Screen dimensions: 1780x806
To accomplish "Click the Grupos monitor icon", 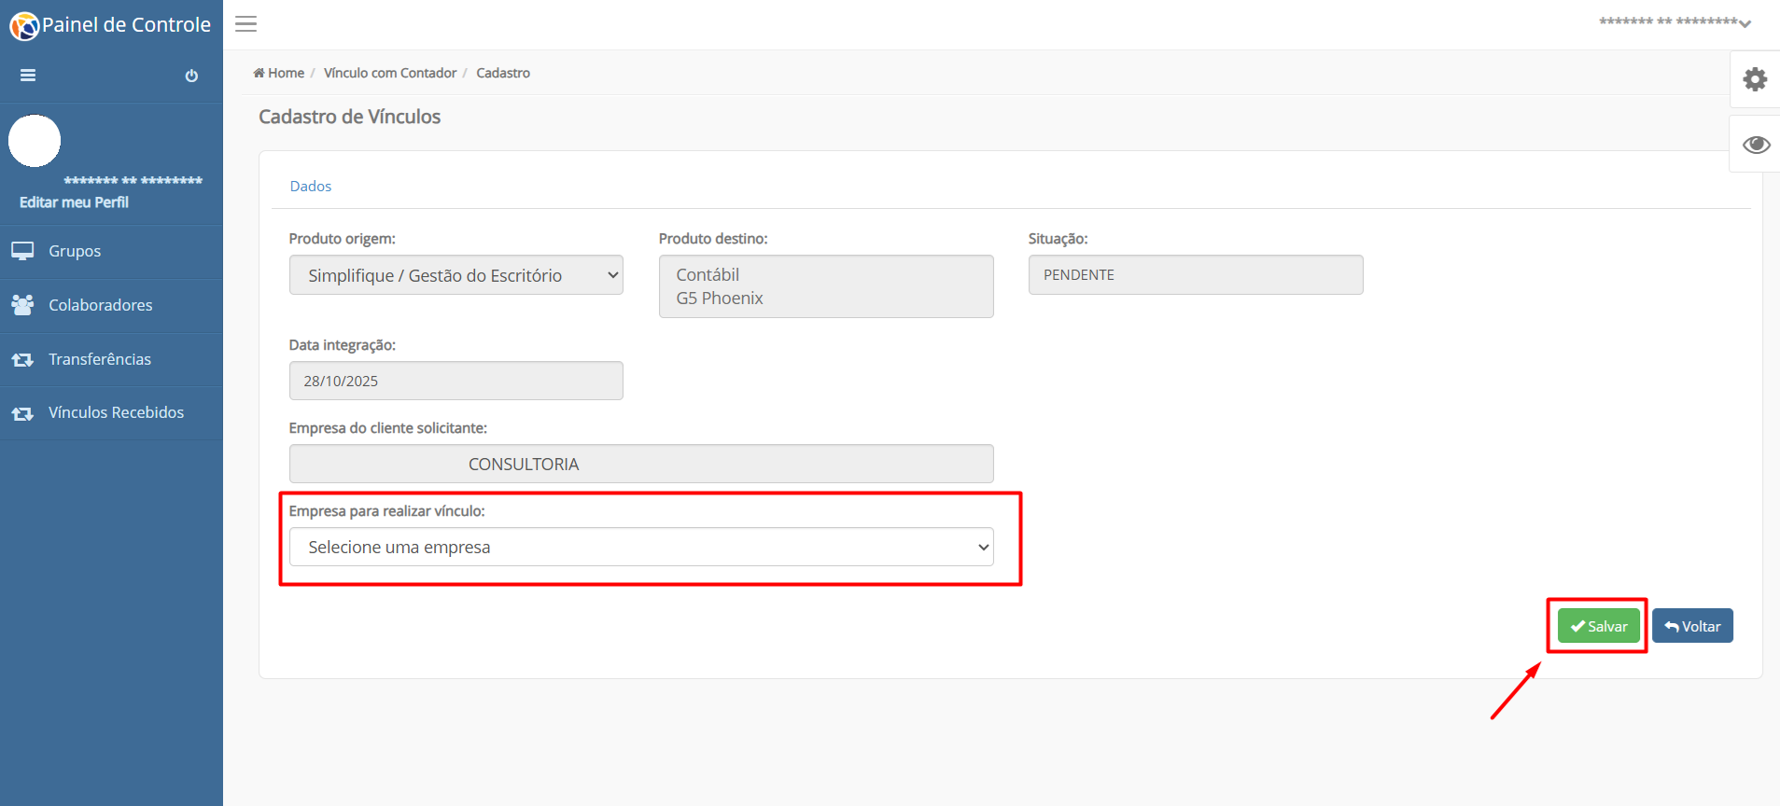I will [22, 251].
